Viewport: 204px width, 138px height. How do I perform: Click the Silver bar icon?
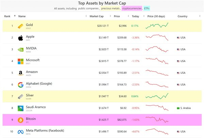[21, 97]
